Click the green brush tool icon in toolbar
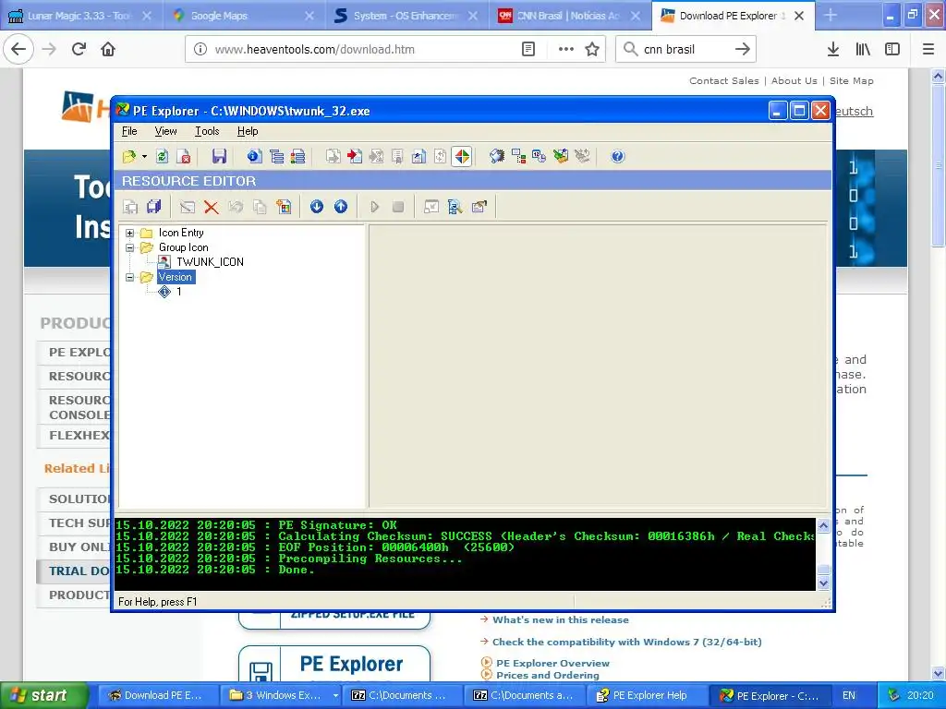The height and width of the screenshot is (709, 946). [x=561, y=157]
